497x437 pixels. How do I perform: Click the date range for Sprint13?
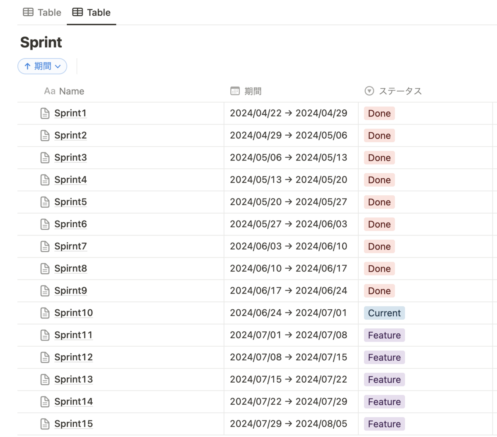[x=288, y=379]
